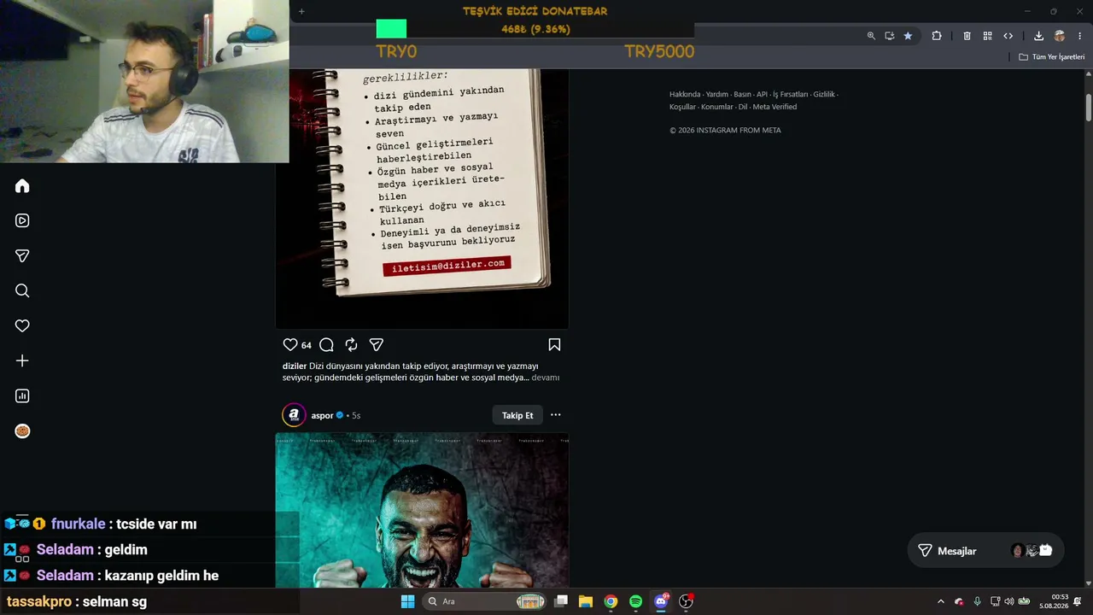Open the Dil language selector link
1093x615 pixels.
point(743,108)
